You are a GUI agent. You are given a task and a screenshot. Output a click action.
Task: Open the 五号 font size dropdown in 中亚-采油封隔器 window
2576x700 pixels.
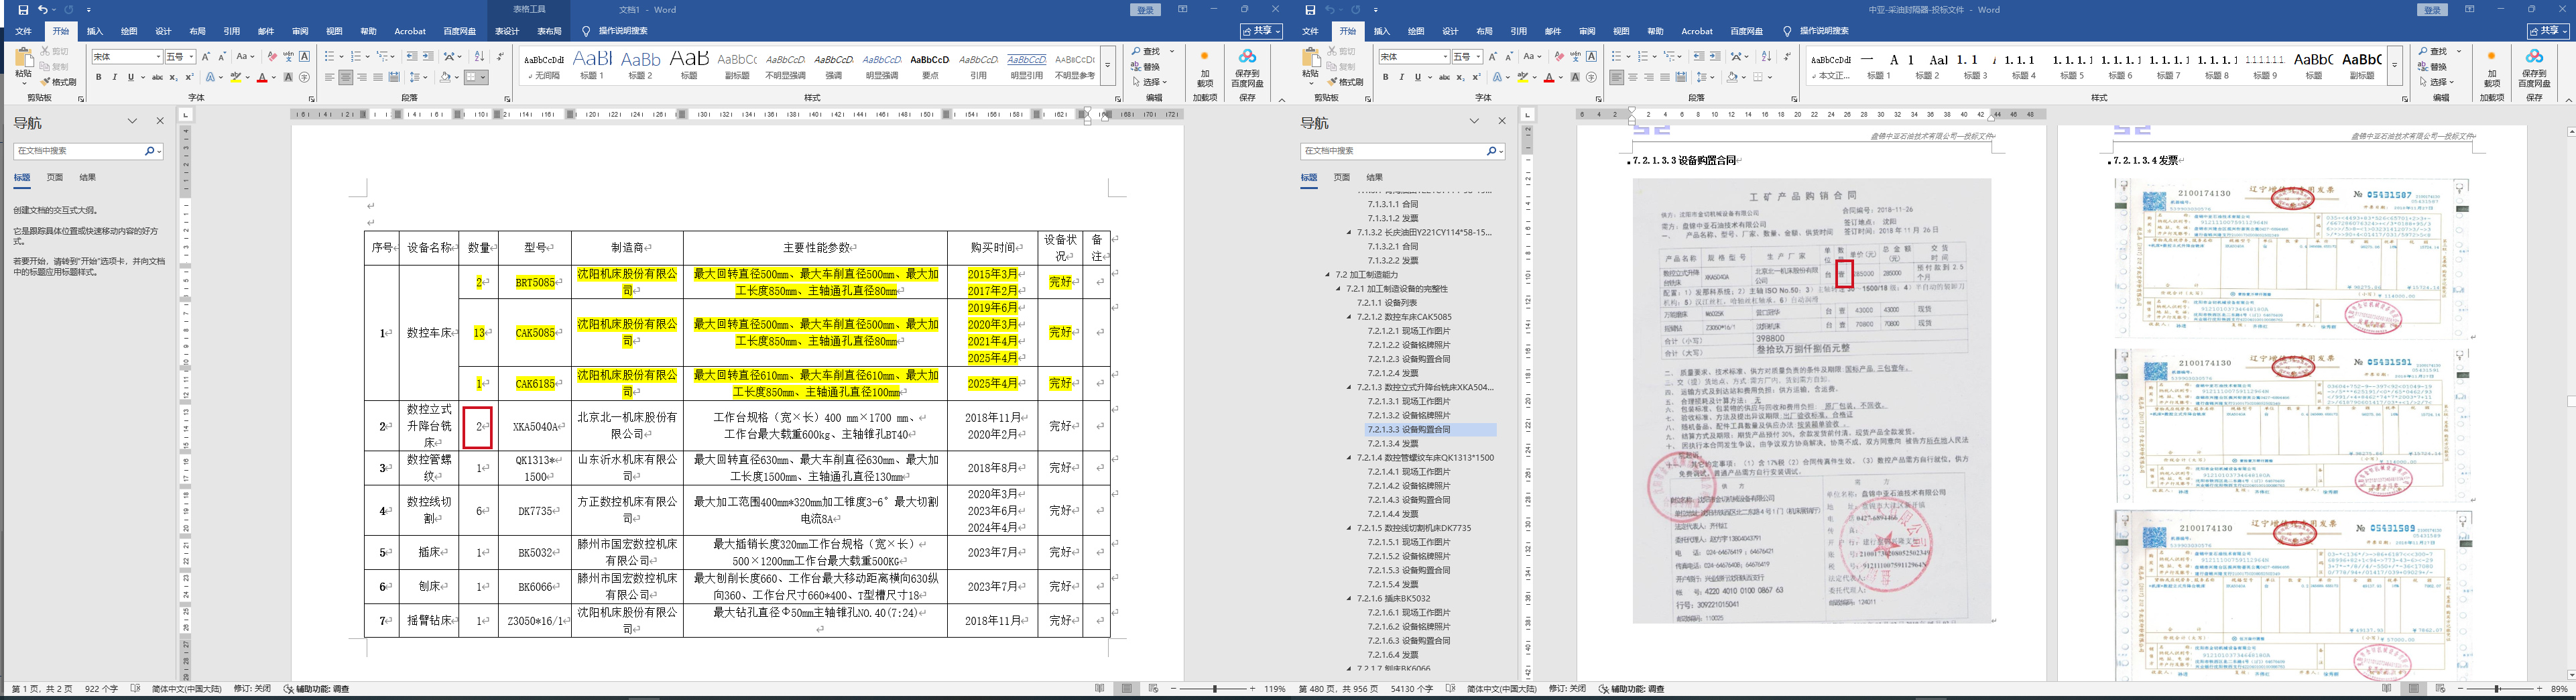point(1477,57)
